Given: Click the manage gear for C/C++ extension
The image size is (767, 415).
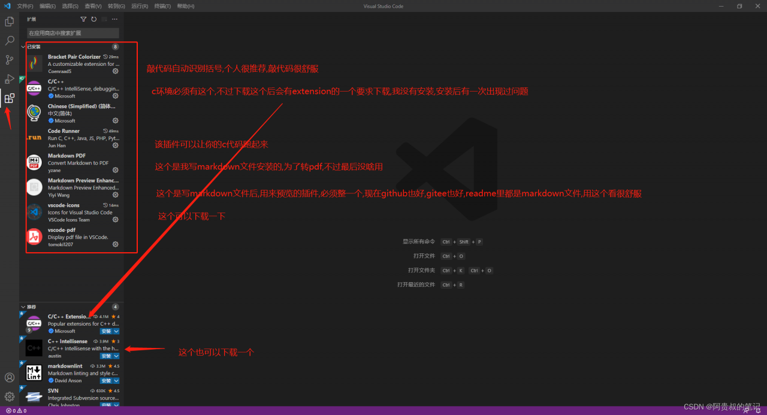Looking at the screenshot, I should tap(116, 96).
